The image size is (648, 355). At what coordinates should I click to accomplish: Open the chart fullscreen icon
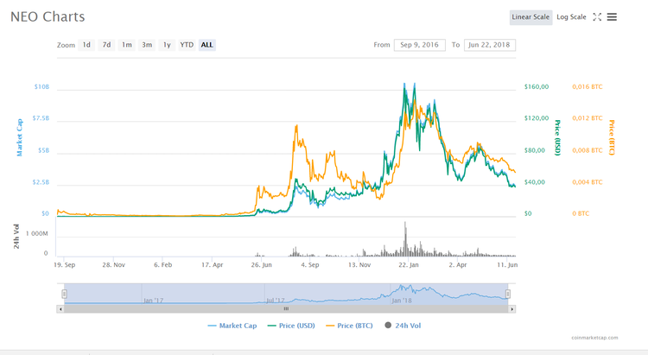[x=597, y=17]
